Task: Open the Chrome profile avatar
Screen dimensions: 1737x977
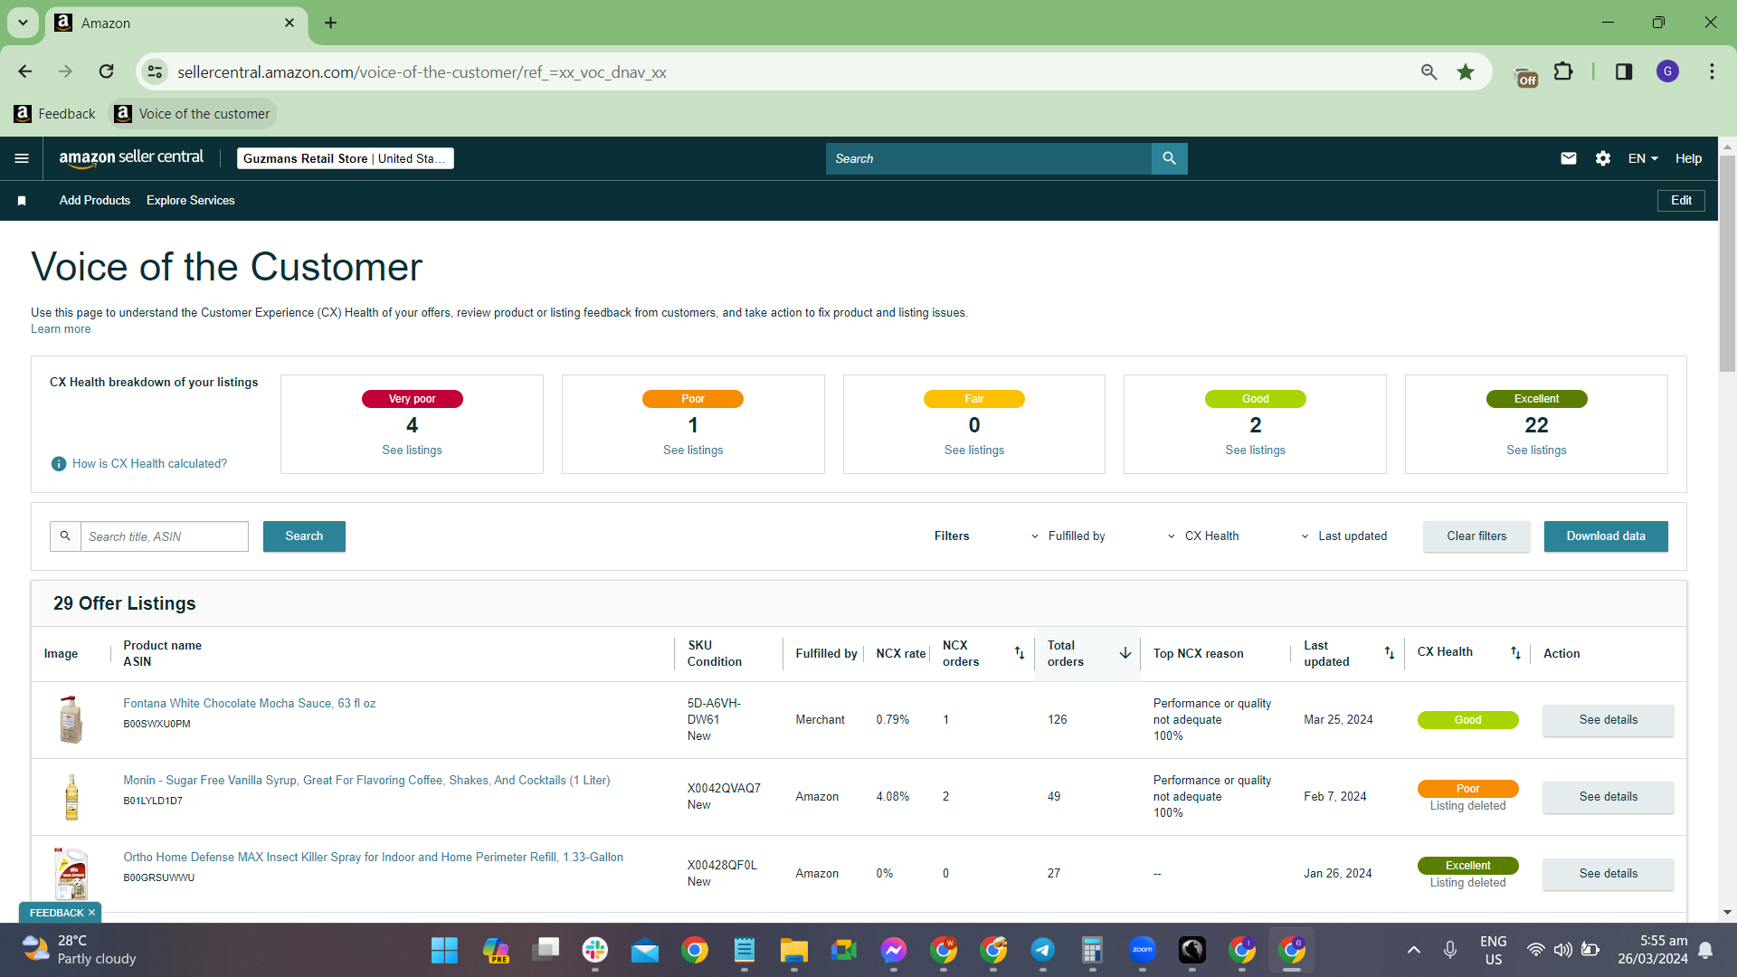Action: point(1667,71)
